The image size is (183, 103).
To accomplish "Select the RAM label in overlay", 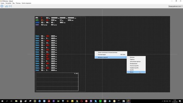I will tap(37, 25).
